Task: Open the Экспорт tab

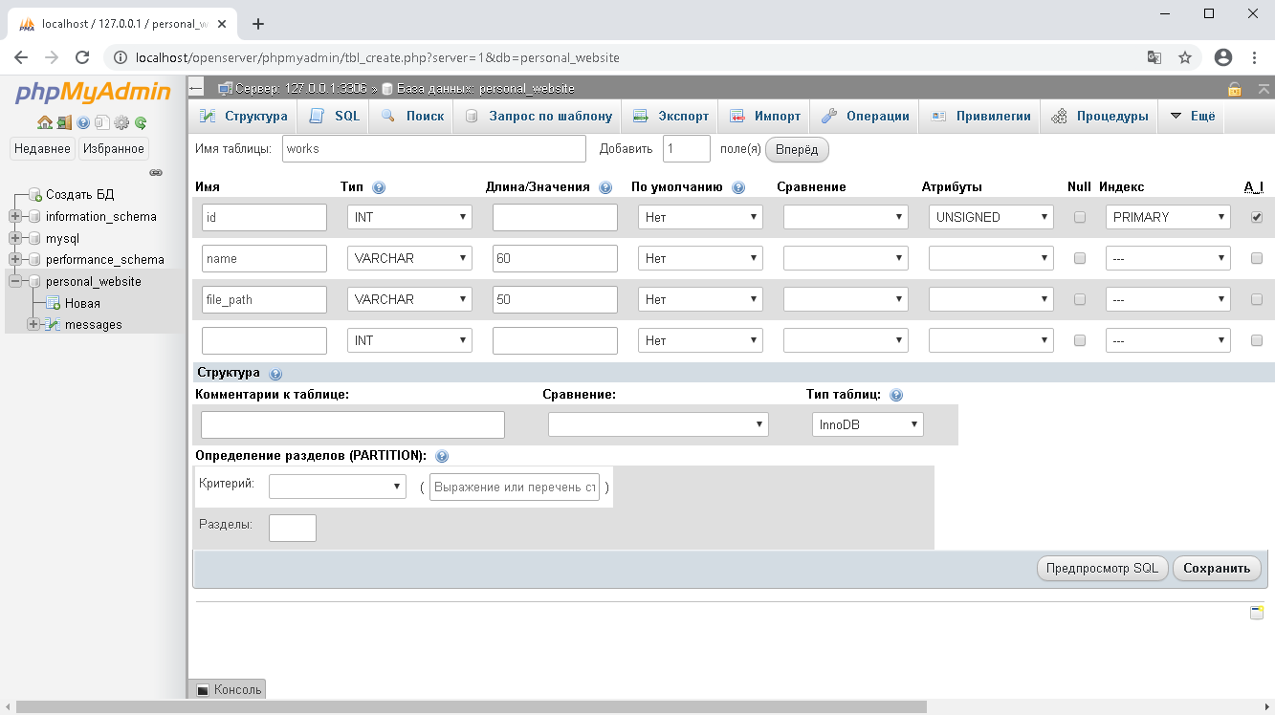Action: point(670,116)
